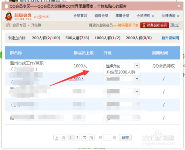
Task: Open the 会员官网 nav item
Action: click(80, 16)
